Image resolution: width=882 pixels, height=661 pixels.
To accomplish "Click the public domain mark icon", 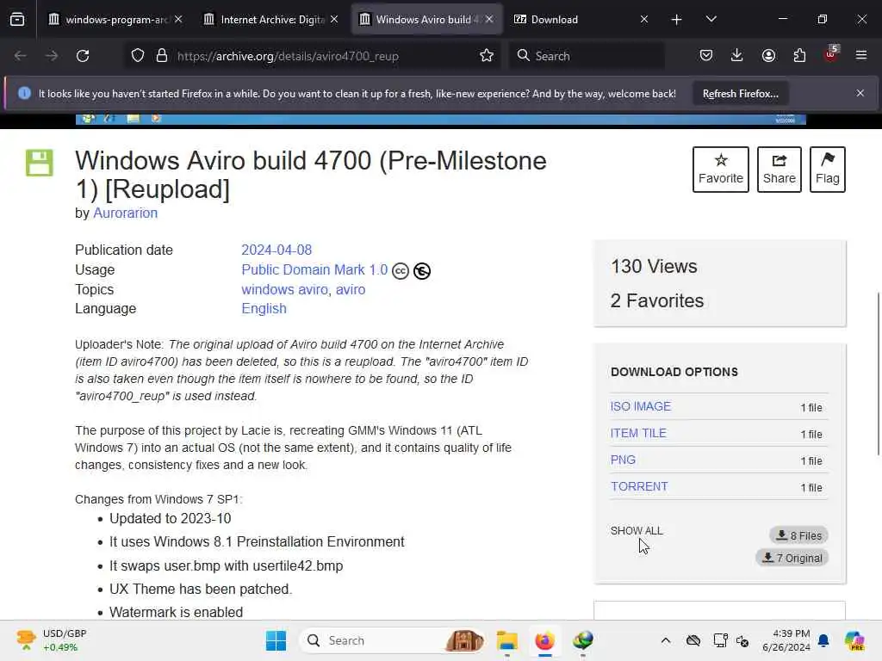I will 422,271.
